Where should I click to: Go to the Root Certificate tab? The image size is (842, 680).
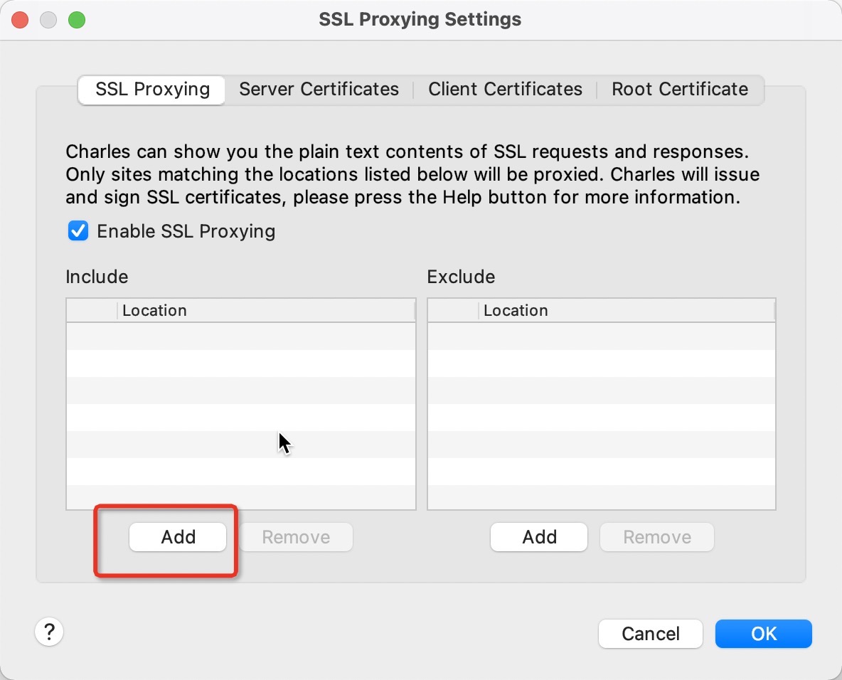click(679, 89)
